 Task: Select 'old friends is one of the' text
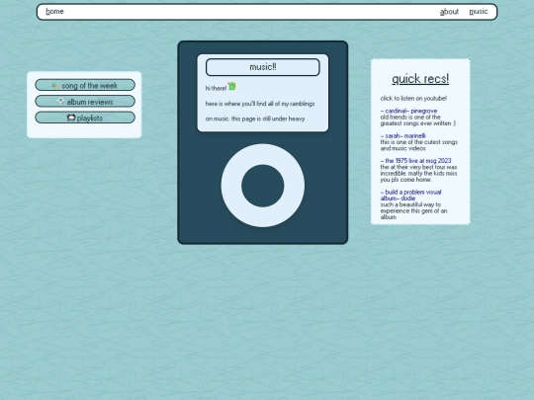click(410, 117)
